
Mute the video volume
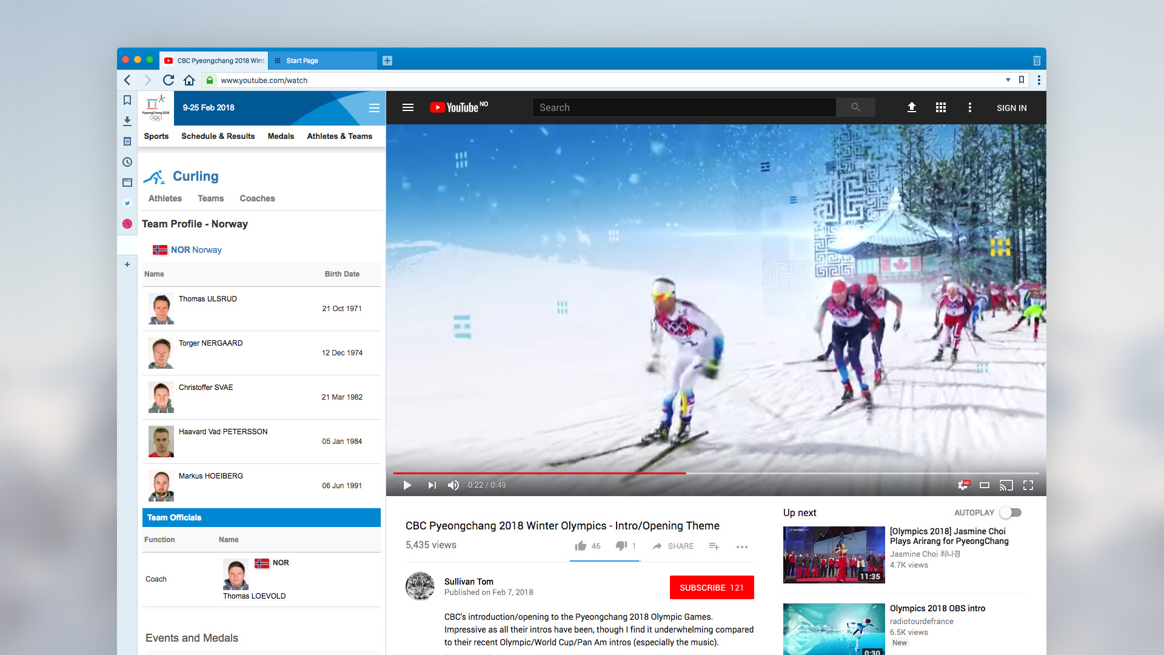(453, 485)
